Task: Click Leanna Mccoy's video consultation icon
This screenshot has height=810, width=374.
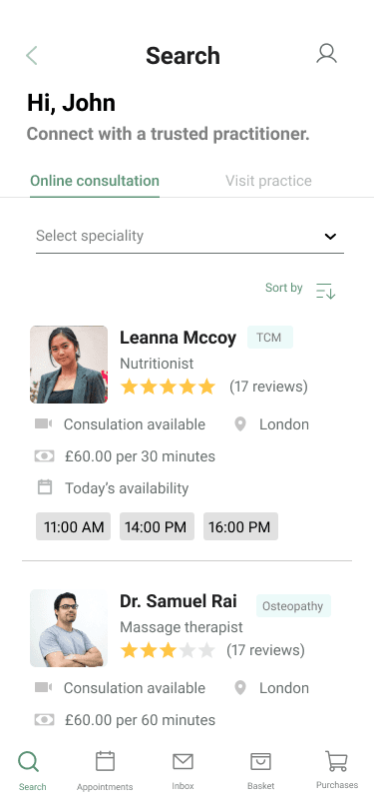Action: (43, 424)
